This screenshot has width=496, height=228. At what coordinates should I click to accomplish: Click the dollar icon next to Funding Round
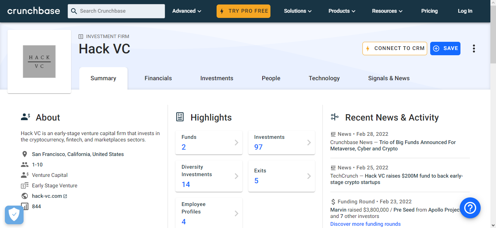tap(333, 202)
